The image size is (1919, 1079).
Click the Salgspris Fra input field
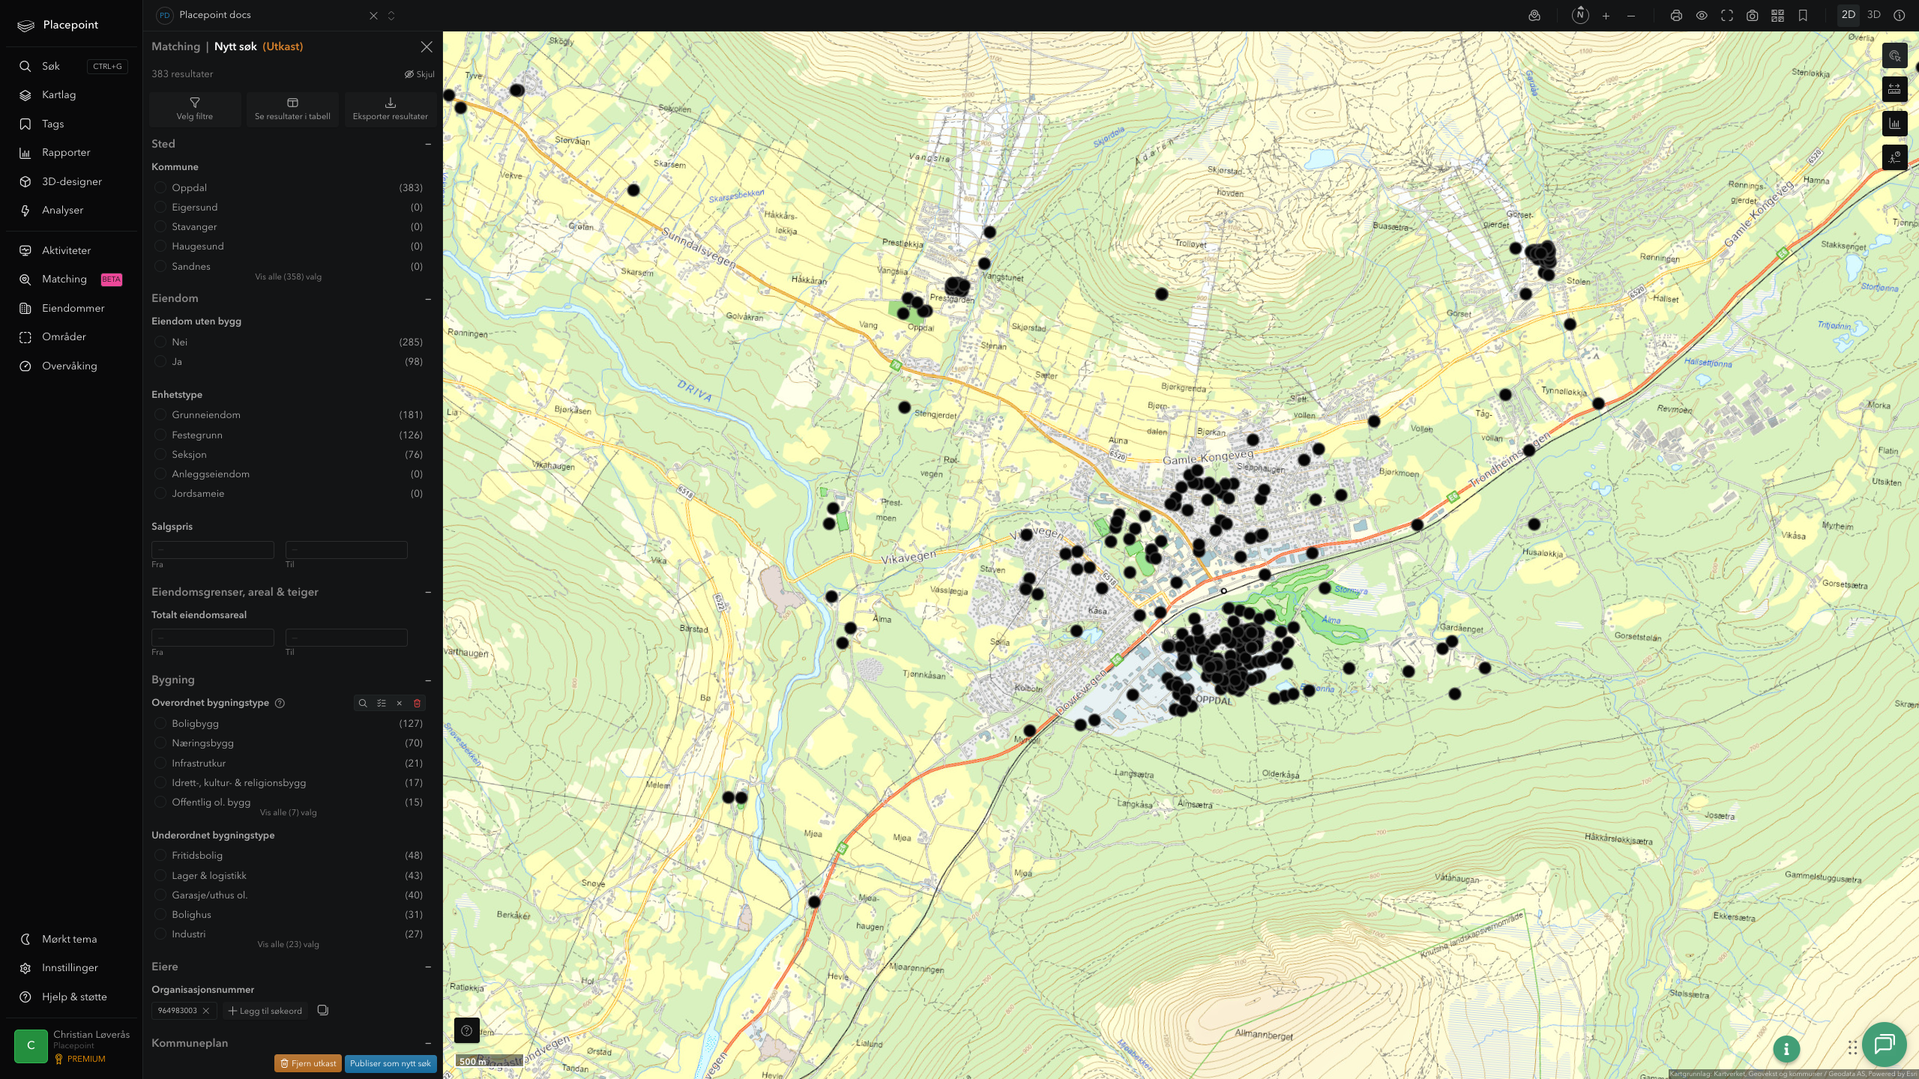(212, 550)
